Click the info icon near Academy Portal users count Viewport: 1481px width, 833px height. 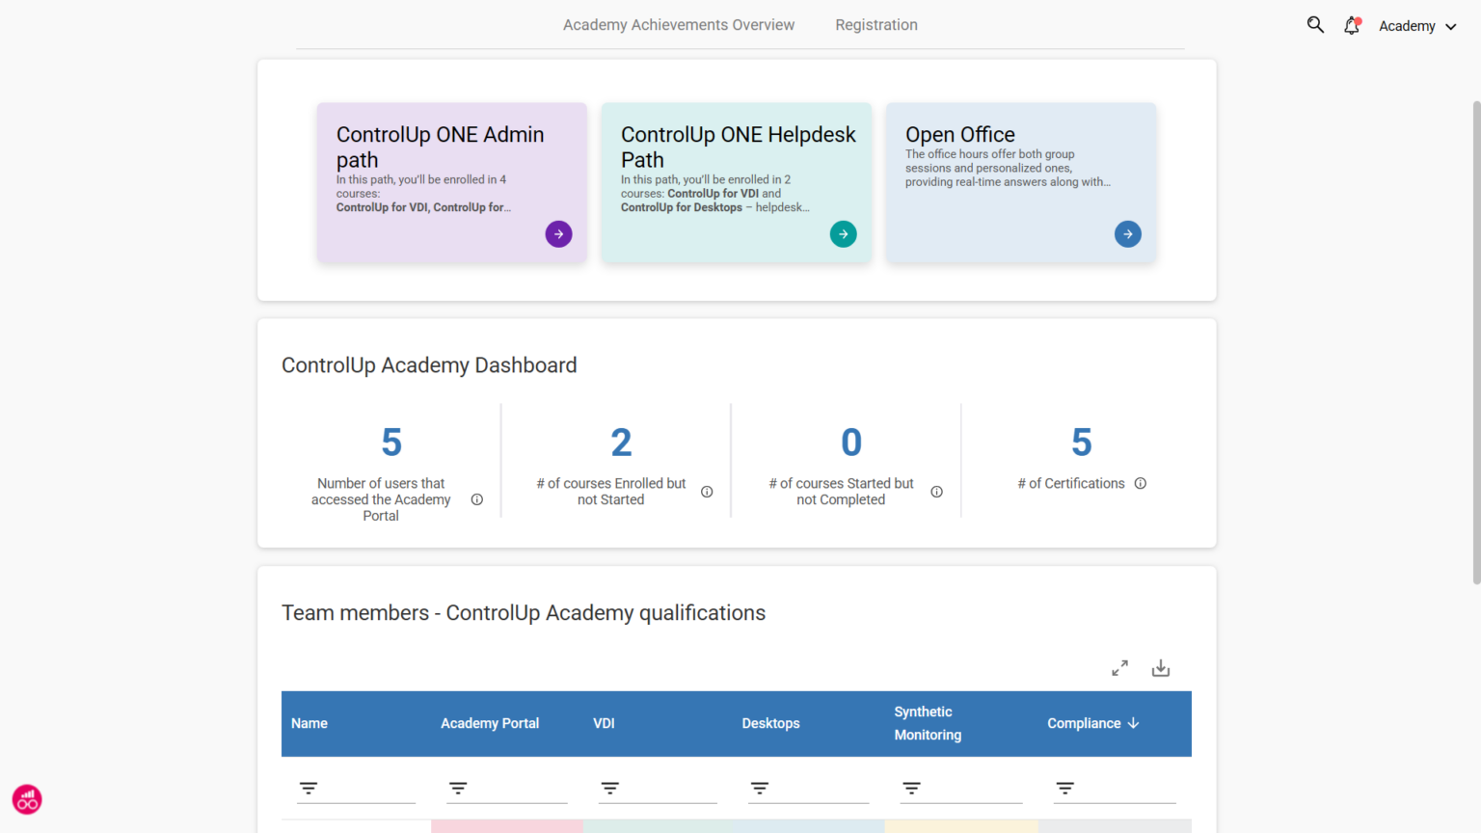click(x=477, y=499)
